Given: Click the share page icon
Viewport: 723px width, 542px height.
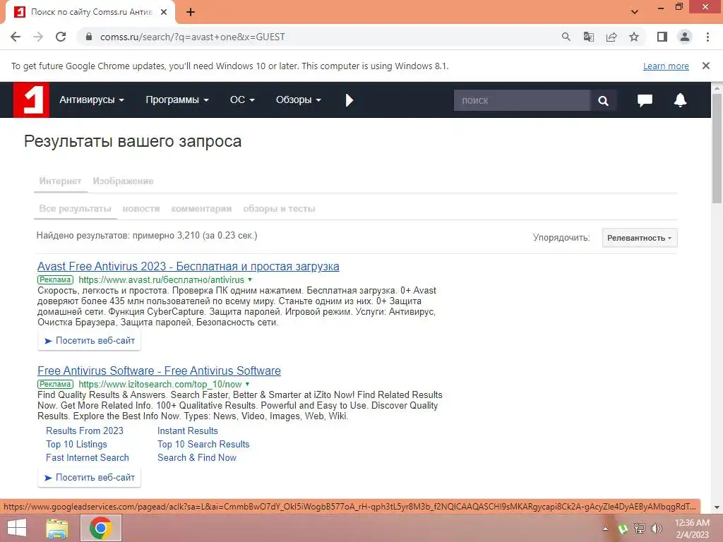Looking at the screenshot, I should coord(611,37).
